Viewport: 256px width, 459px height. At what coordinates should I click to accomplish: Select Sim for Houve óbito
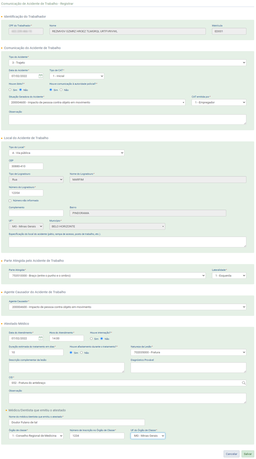coord(10,90)
